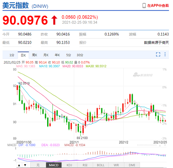173x168 pixels.
Task: Click the MA20: 90.6033 legend label
Action: (73, 66)
